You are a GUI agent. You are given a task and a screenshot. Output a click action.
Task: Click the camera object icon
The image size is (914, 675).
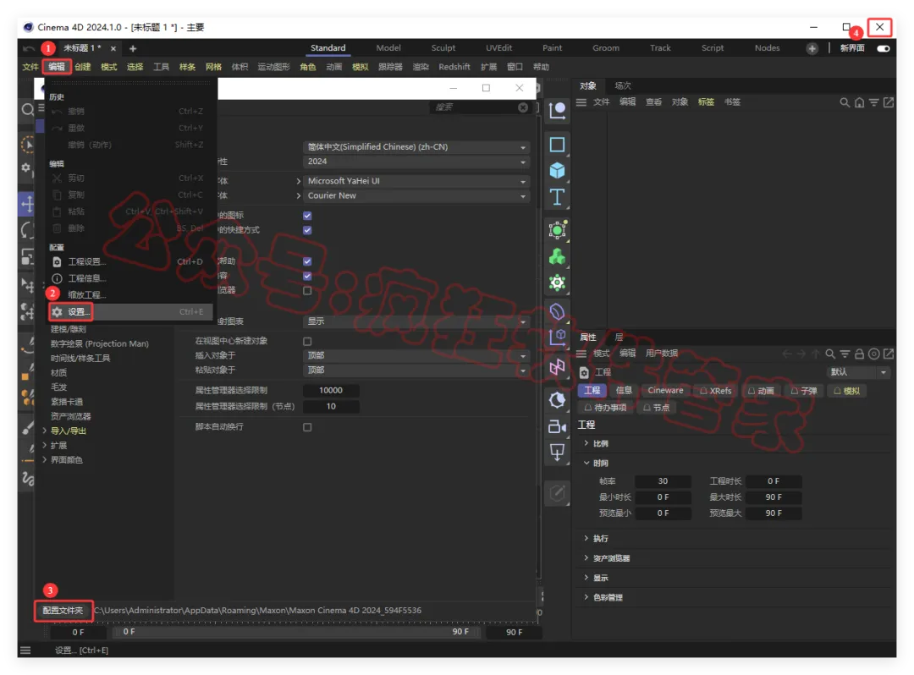(x=557, y=427)
